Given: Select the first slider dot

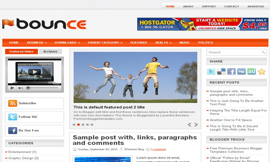Looking at the screenshot, I should coord(74,125).
